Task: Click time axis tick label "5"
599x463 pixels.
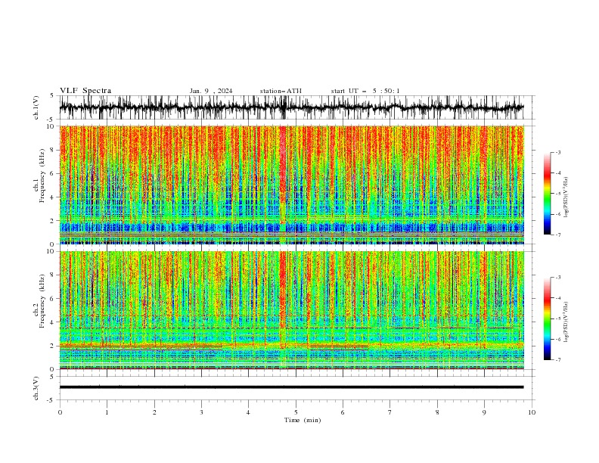Action: 296,412
